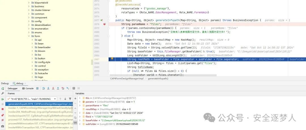
Task: Select fileId variable row
Action: tap(192, 116)
